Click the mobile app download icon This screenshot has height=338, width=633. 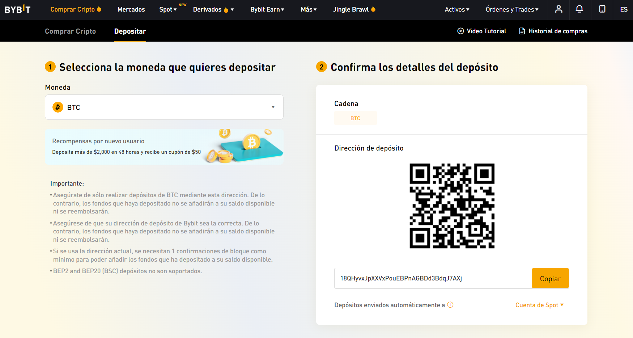point(602,9)
